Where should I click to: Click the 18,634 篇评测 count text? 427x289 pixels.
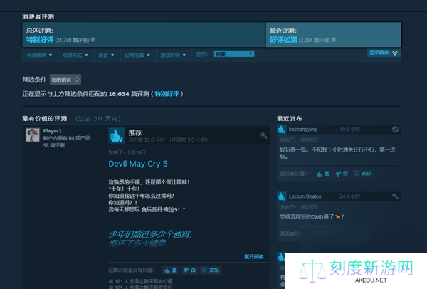tap(129, 94)
